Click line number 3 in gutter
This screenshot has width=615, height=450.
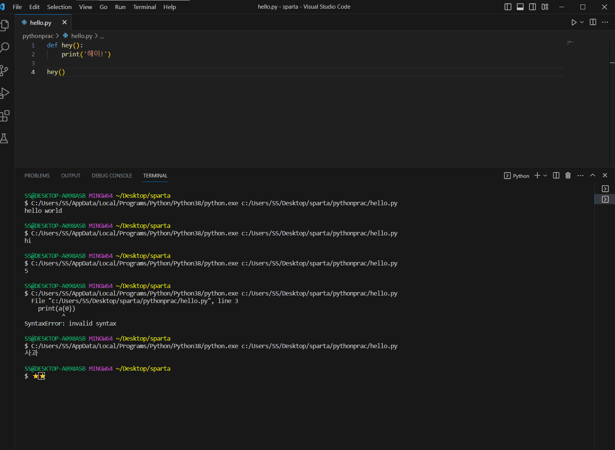(33, 63)
